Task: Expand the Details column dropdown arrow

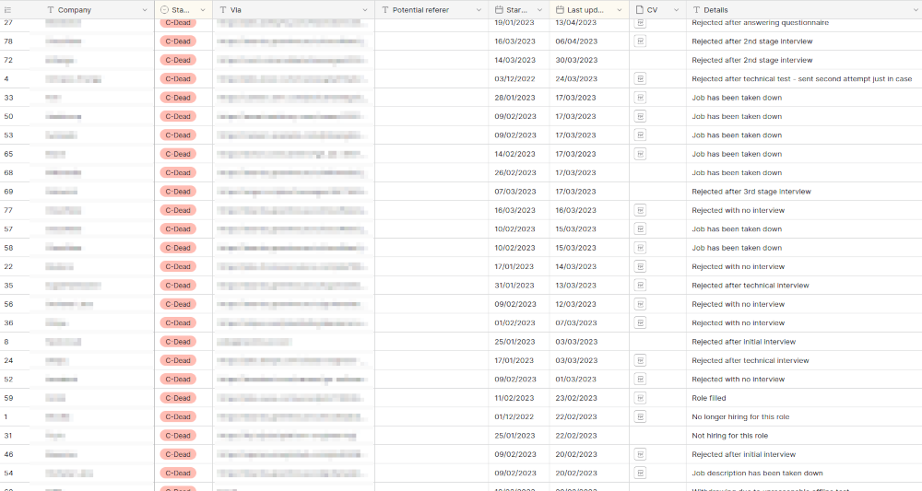Action: 915,10
